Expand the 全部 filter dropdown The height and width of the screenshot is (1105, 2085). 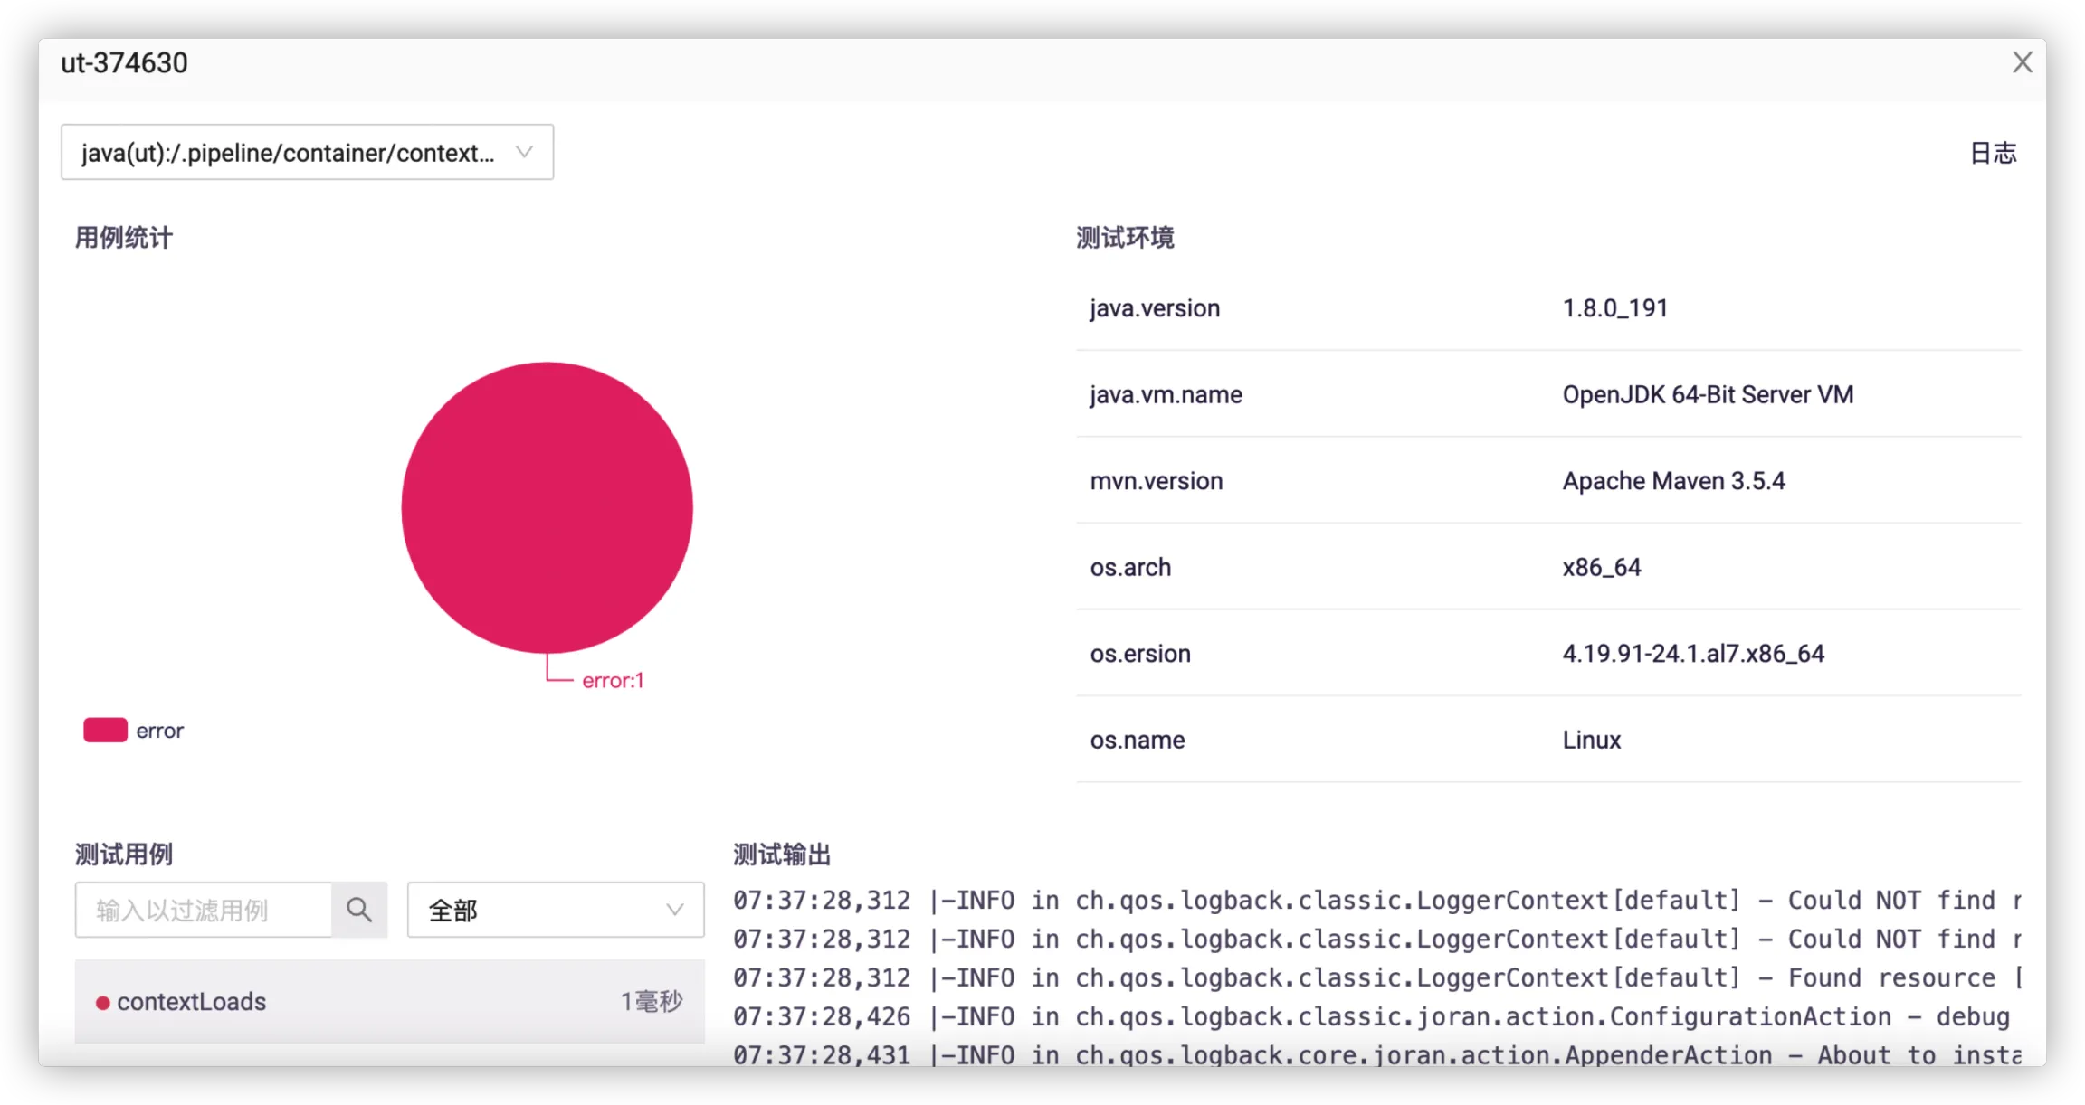(x=555, y=910)
